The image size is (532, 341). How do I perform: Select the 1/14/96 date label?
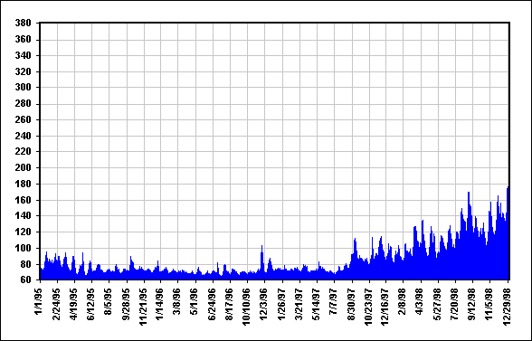coord(159,303)
